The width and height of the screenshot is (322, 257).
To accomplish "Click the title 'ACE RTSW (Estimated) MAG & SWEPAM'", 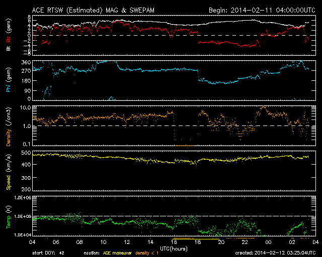I will [93, 10].
